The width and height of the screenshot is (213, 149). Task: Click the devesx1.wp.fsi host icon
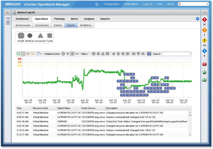point(15,13)
